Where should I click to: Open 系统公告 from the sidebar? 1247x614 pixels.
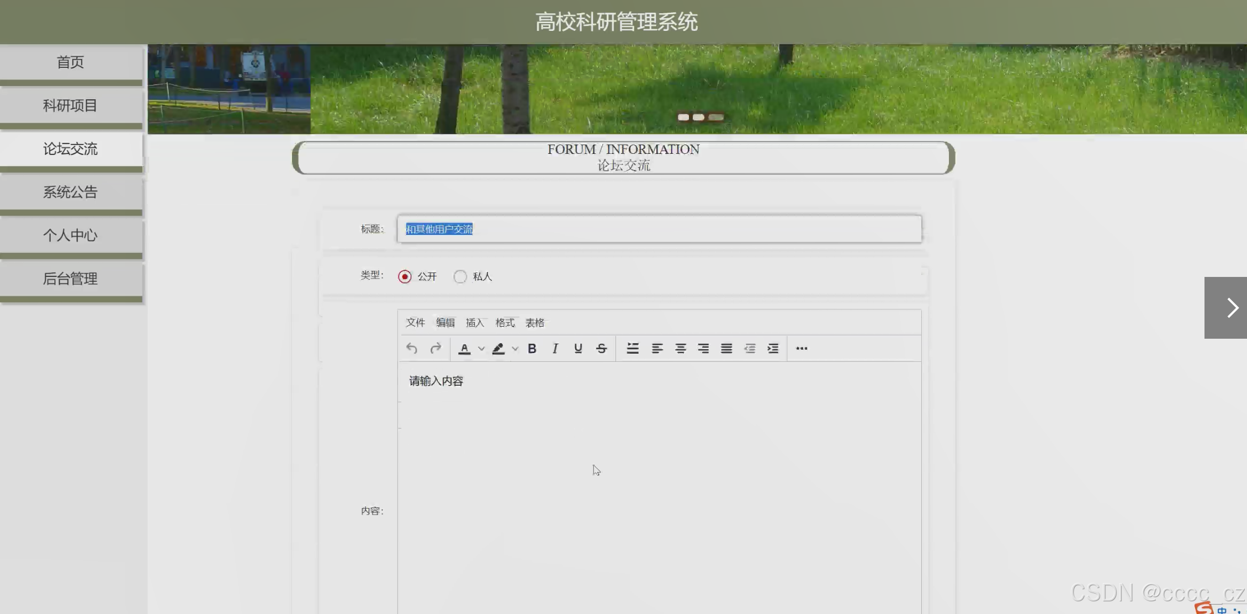click(x=71, y=192)
